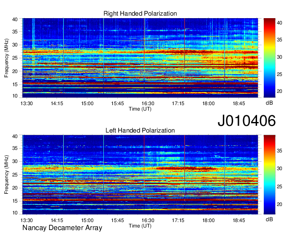287x233 pixels.
Task: Click the 15:45 time tick of Left Handed plot
Action: point(117,220)
